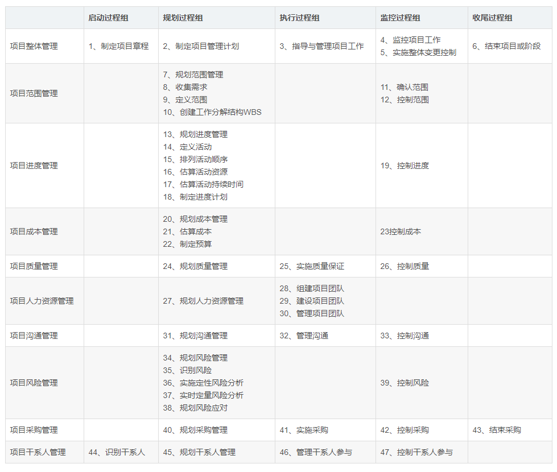
Task: Click 5、实施整体变更控制
Action: click(x=418, y=52)
